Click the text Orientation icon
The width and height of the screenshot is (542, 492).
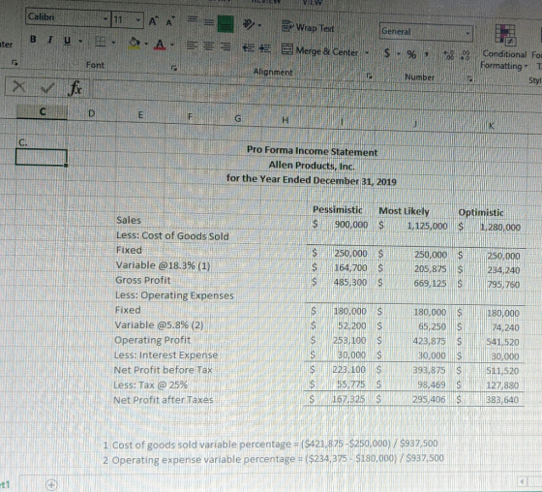point(248,24)
